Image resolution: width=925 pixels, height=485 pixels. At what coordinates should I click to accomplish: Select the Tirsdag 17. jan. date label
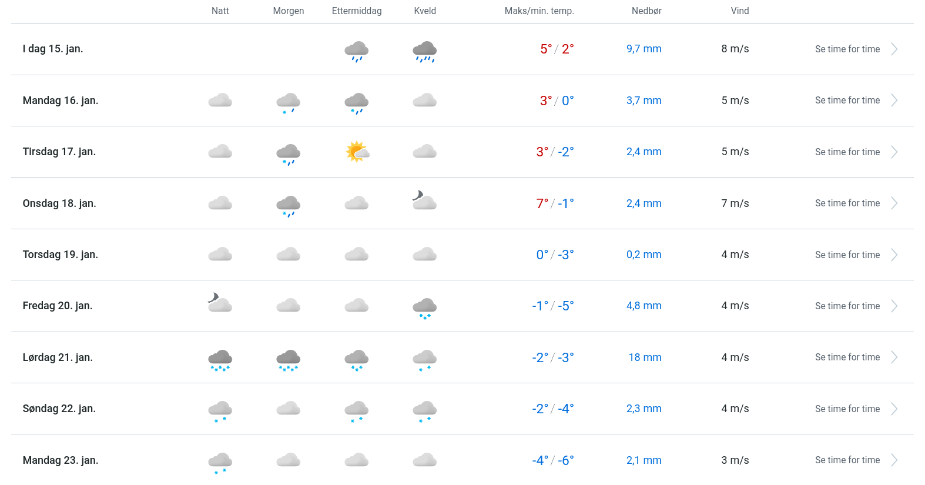click(x=59, y=152)
